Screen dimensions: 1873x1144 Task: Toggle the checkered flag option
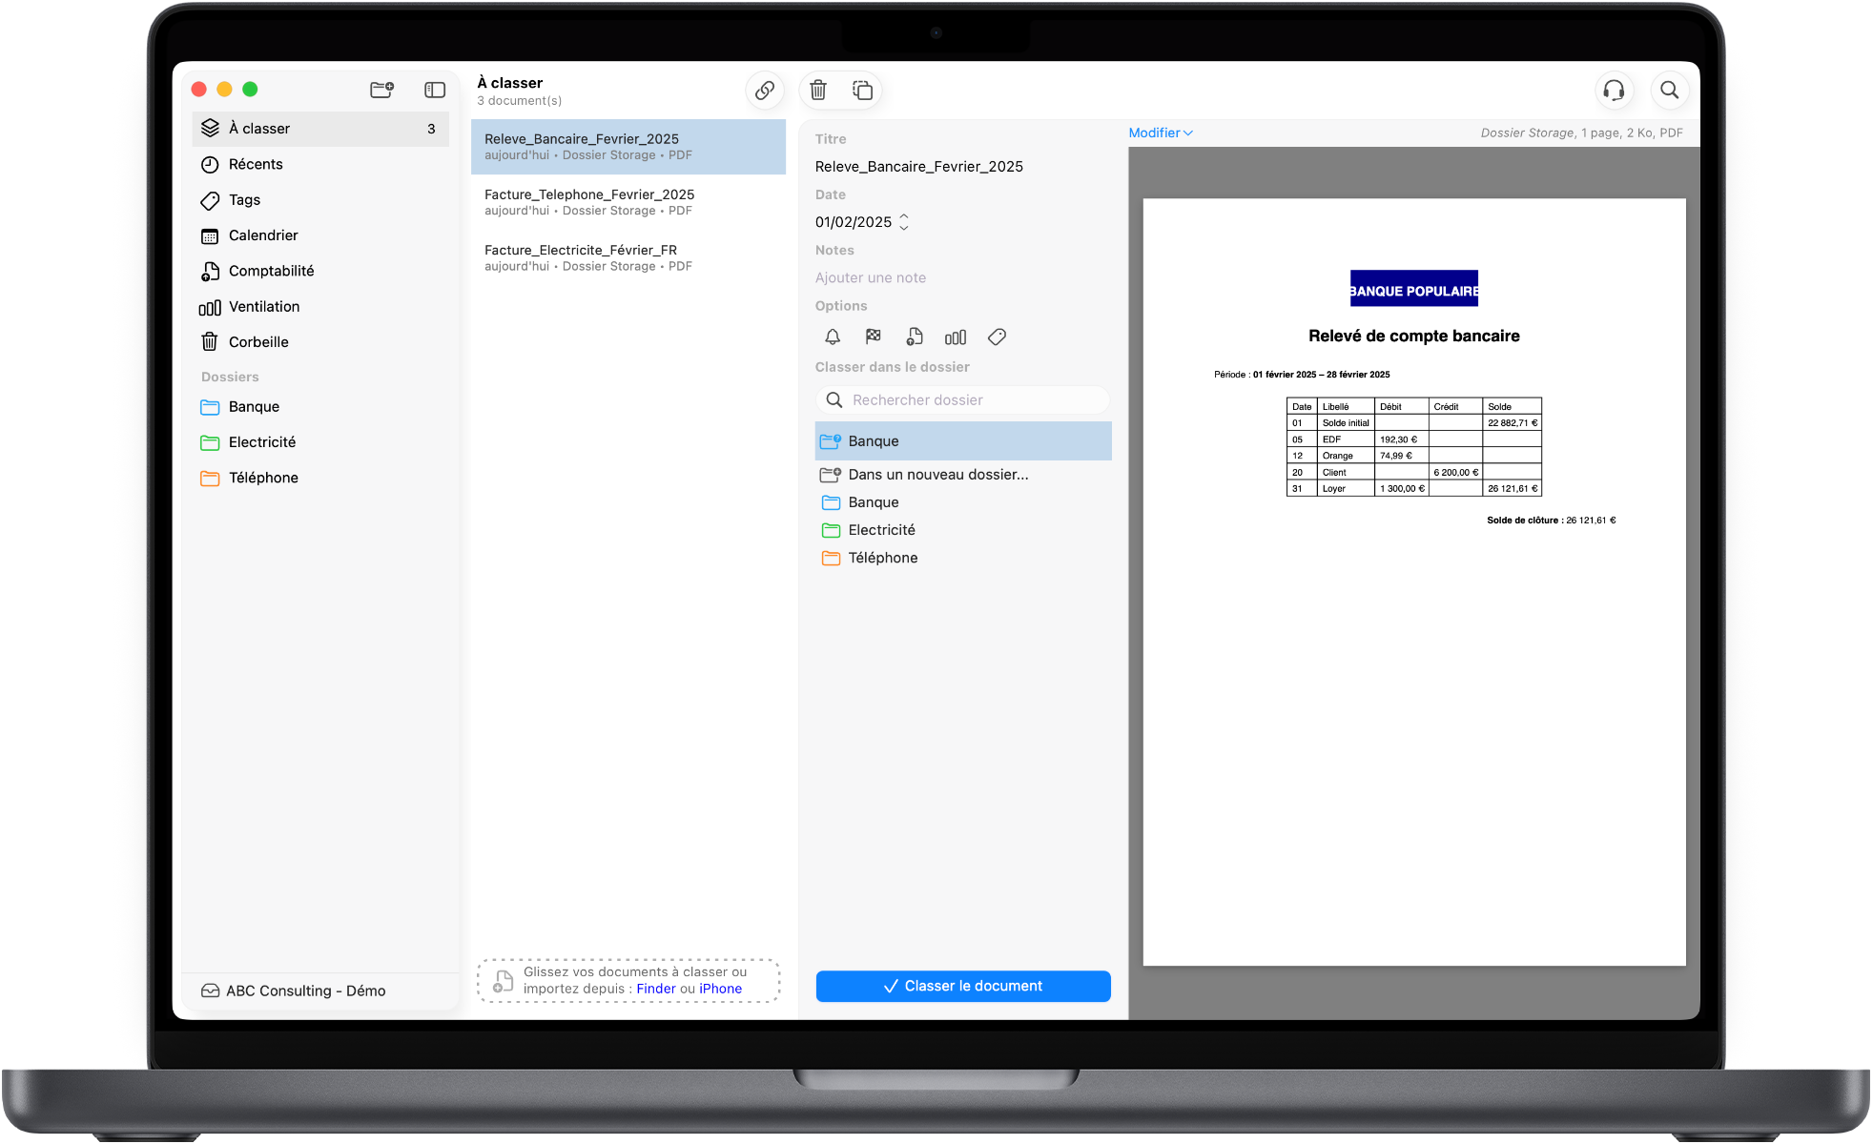click(873, 337)
